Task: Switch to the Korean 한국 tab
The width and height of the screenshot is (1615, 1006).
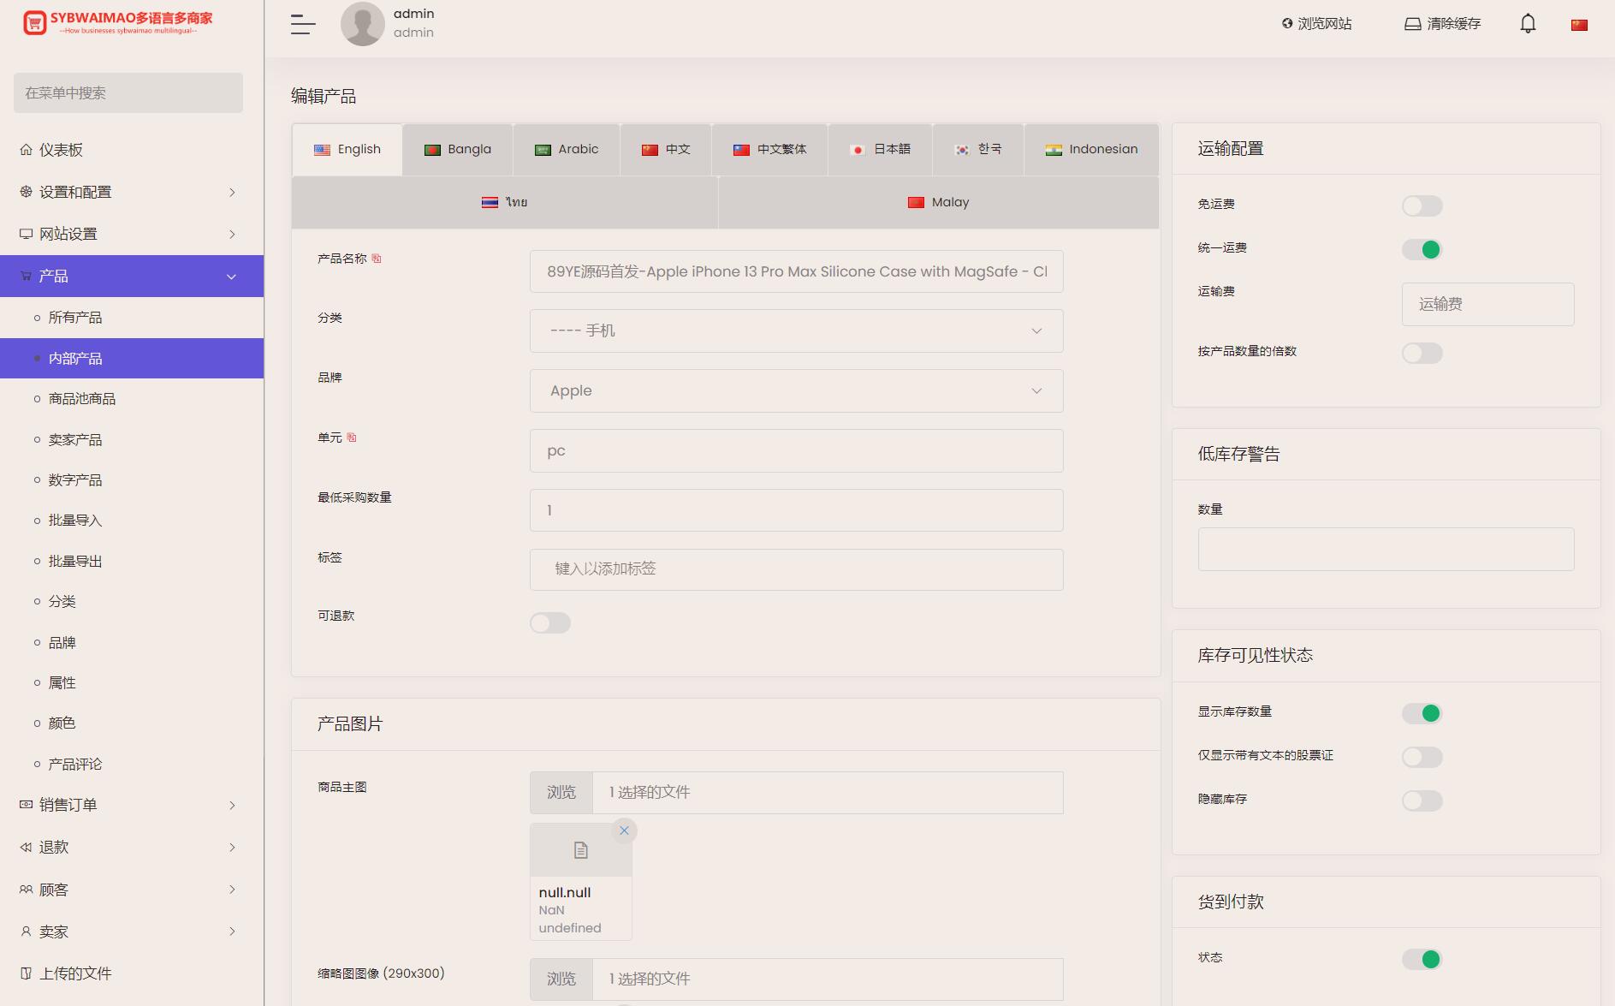Action: coord(978,150)
